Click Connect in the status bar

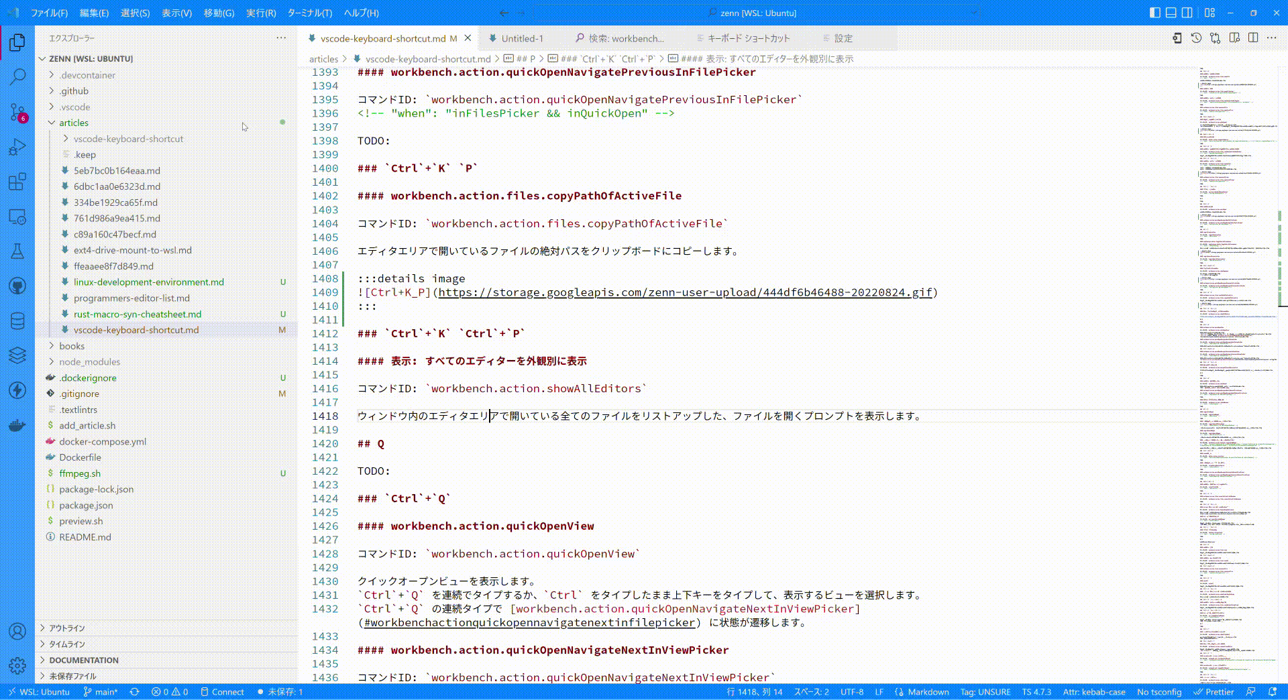coord(222,692)
